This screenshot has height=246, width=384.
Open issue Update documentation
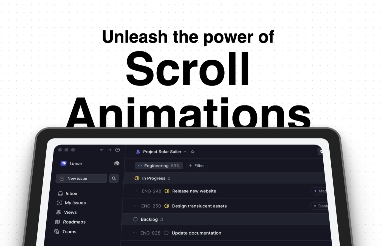pyautogui.click(x=196, y=233)
